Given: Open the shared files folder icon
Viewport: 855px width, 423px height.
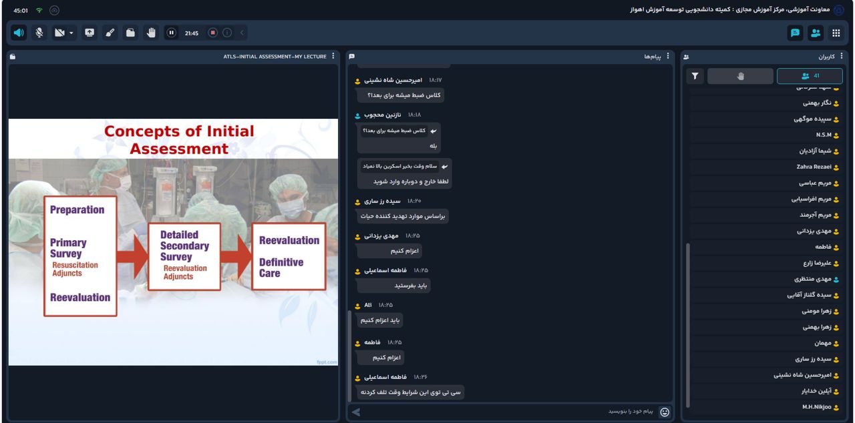Looking at the screenshot, I should click(130, 32).
